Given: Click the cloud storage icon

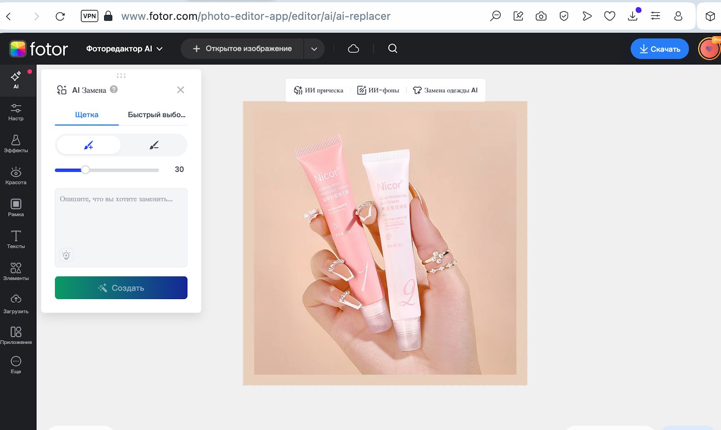Looking at the screenshot, I should coord(353,49).
